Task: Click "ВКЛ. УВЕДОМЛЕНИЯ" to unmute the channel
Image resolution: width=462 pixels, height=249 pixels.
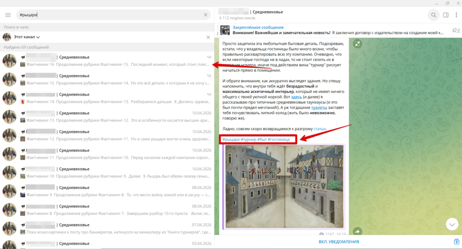Action: pos(338,242)
